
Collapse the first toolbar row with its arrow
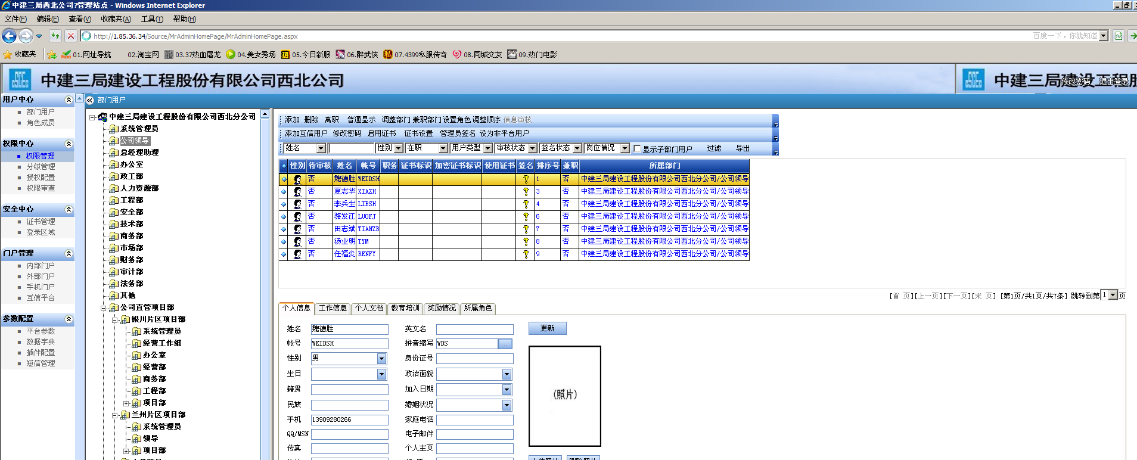tap(775, 125)
